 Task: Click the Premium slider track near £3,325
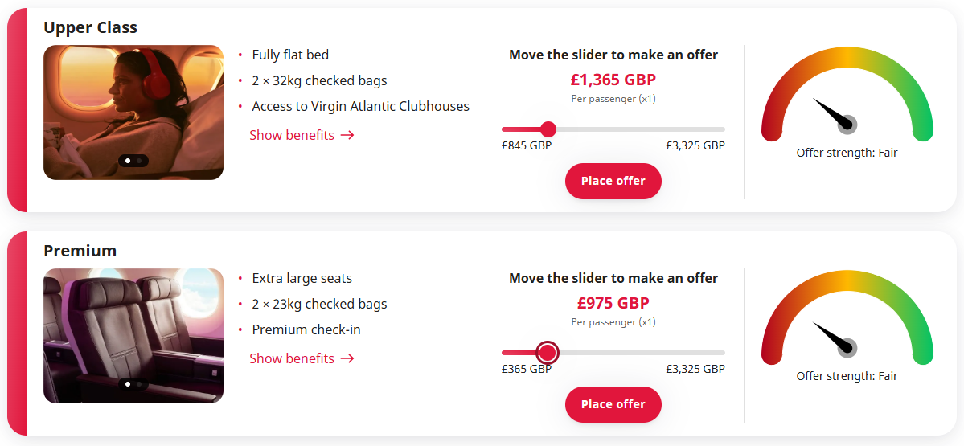coord(717,353)
